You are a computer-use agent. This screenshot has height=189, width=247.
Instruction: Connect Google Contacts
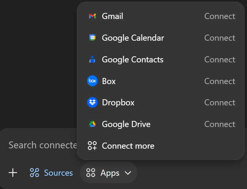point(220,59)
